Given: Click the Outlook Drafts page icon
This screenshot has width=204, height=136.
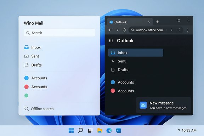Looking at the screenshot, I should (113, 70).
